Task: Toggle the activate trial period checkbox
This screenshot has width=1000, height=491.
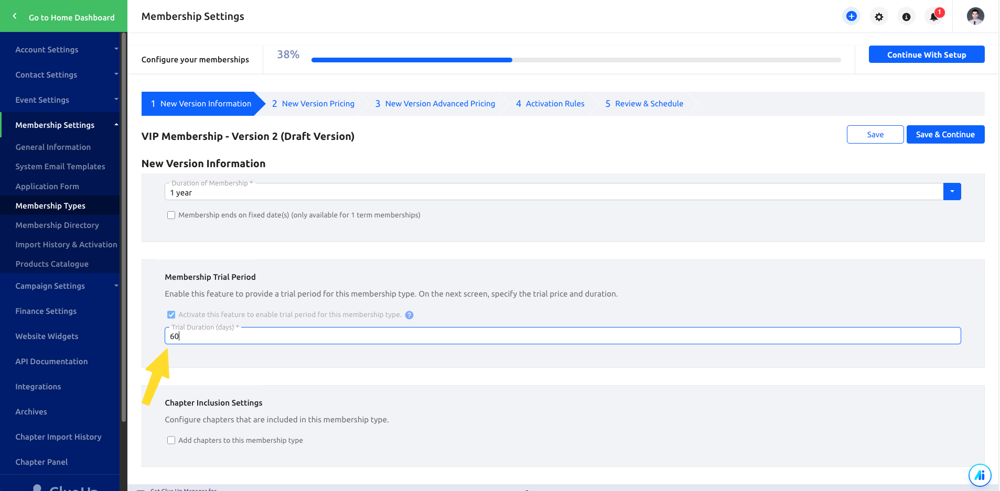Action: (171, 315)
